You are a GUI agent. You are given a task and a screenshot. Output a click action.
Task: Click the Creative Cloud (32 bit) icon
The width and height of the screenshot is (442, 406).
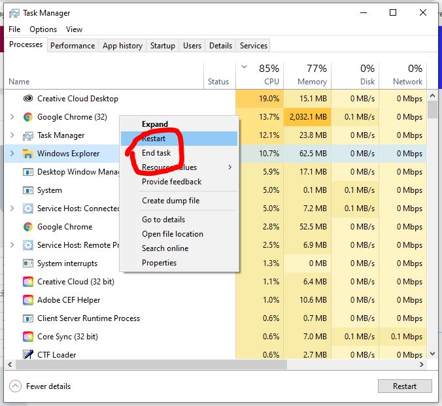[28, 282]
